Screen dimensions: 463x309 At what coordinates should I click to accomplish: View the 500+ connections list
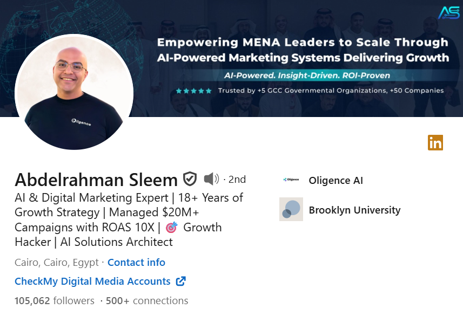147,300
